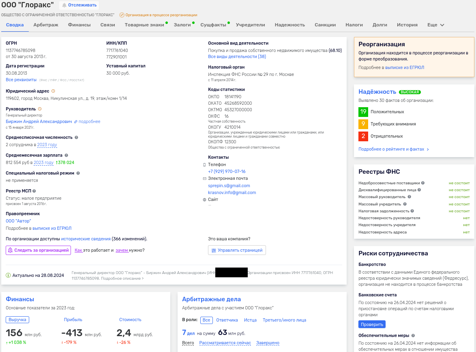Open Все виды деятельности (38) link
476x352 pixels.
pyautogui.click(x=237, y=56)
